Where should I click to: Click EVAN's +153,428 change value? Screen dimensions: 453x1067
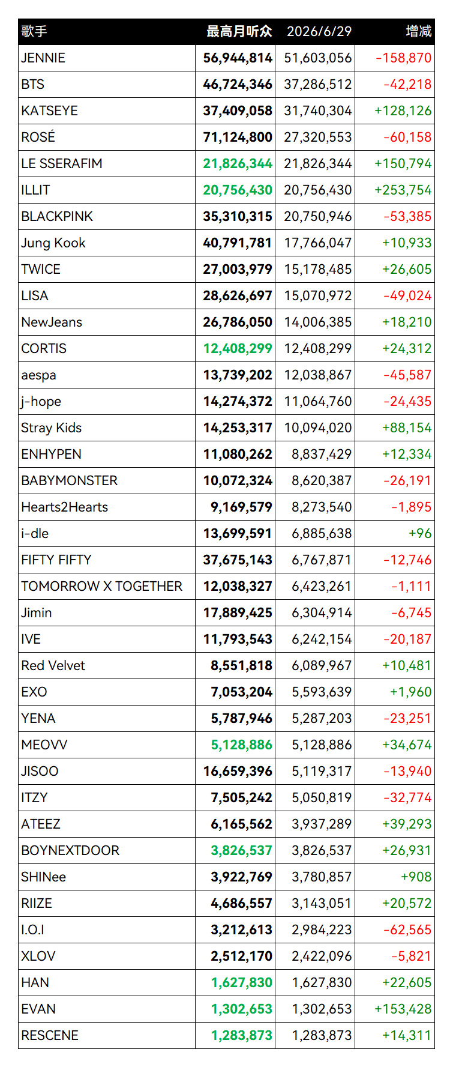403,1009
